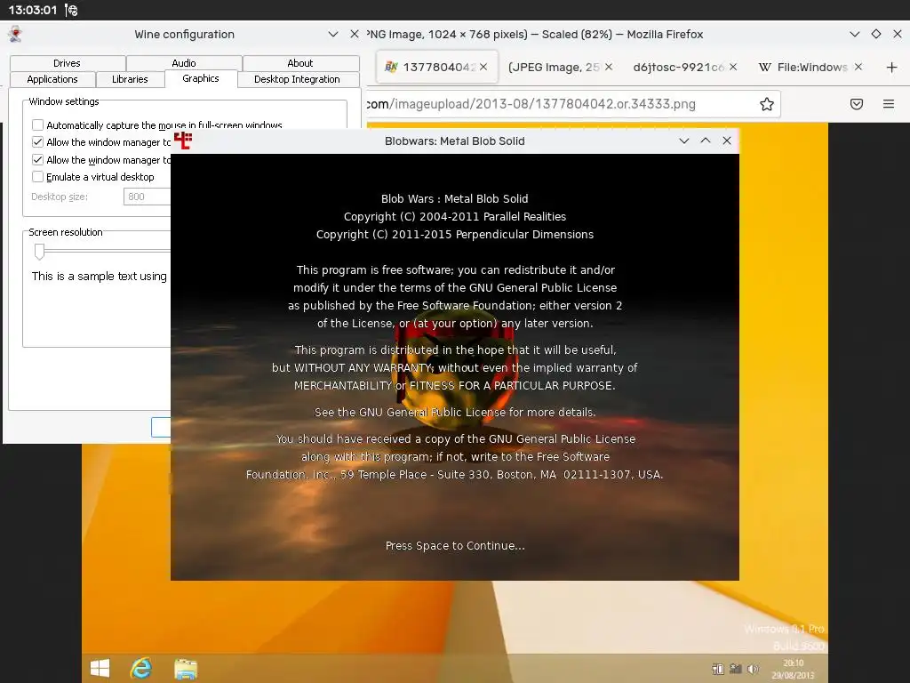910x683 pixels.
Task: Click the network icon in tray image
Action: point(736,669)
